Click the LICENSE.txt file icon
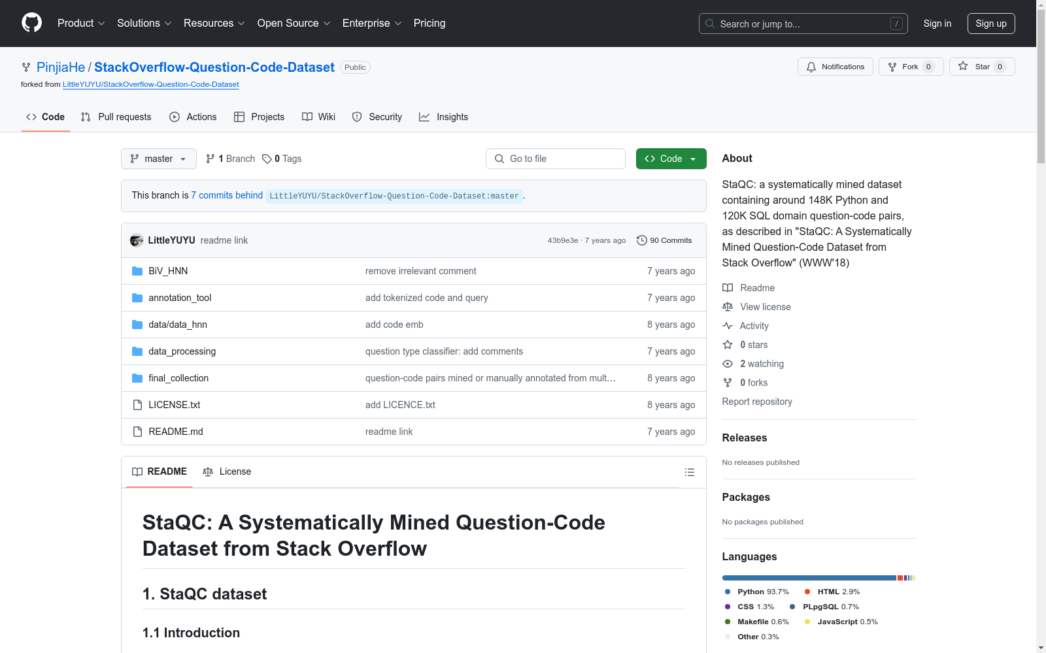The height and width of the screenshot is (653, 1046). click(x=137, y=405)
